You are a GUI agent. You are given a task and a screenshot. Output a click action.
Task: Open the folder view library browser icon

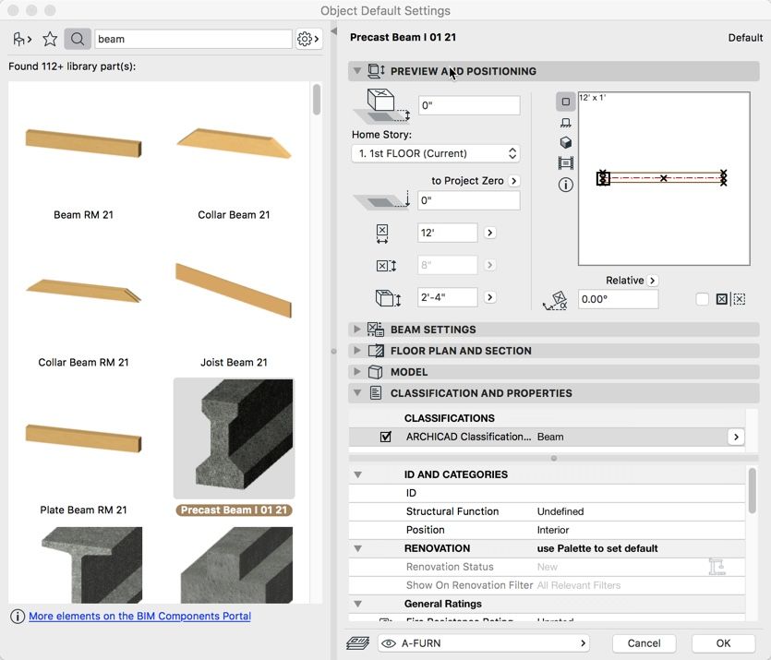point(21,39)
